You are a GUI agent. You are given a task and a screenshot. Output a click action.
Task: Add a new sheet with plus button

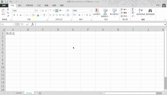[40, 93]
